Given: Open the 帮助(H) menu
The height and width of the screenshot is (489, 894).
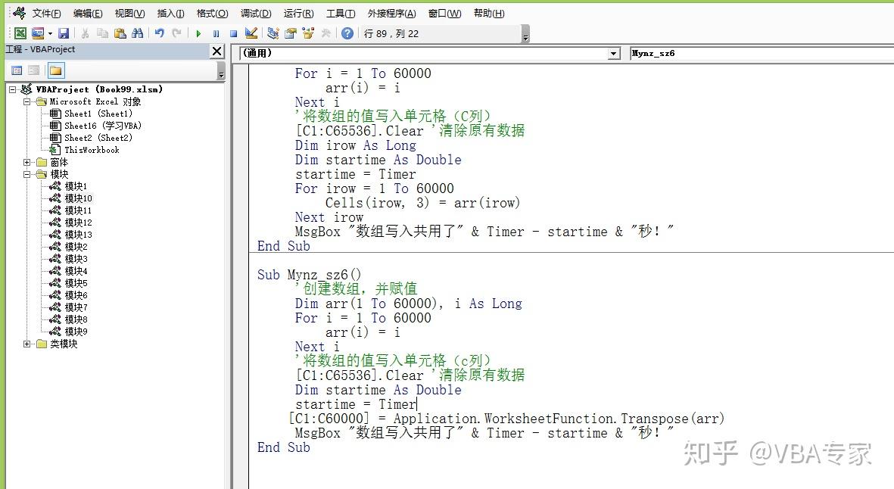Looking at the screenshot, I should click(x=489, y=13).
